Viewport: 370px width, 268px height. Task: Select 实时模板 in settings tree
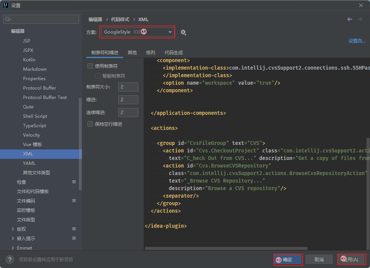click(26, 210)
